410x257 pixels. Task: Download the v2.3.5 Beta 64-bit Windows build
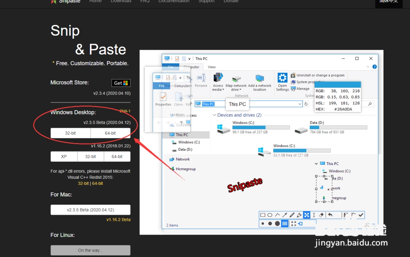[x=110, y=133]
